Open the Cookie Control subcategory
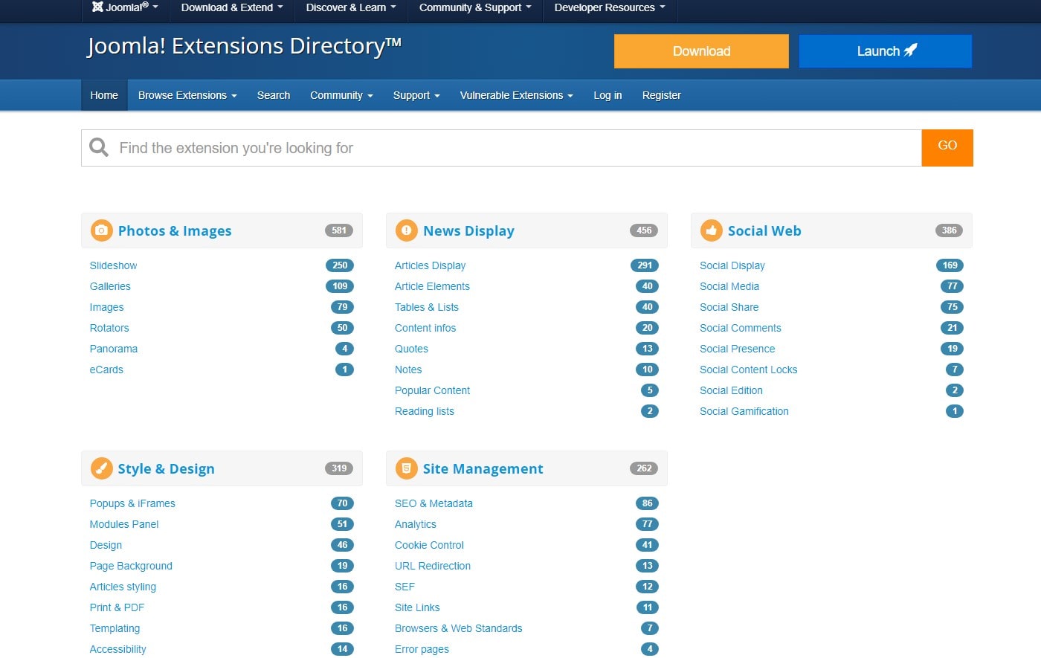Image resolution: width=1041 pixels, height=658 pixels. point(429,545)
